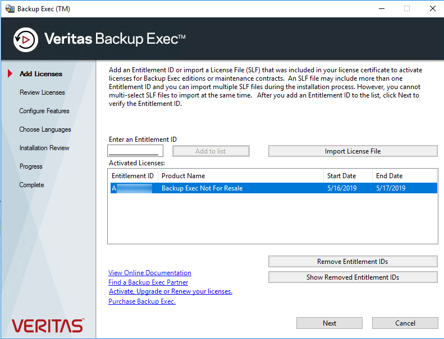Click the Remove Entitlement IDs button
444x339 pixels.
point(353,262)
